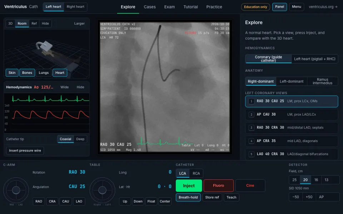
Task: Select view 5 LAO 40 CRA 30
Action: [292, 154]
